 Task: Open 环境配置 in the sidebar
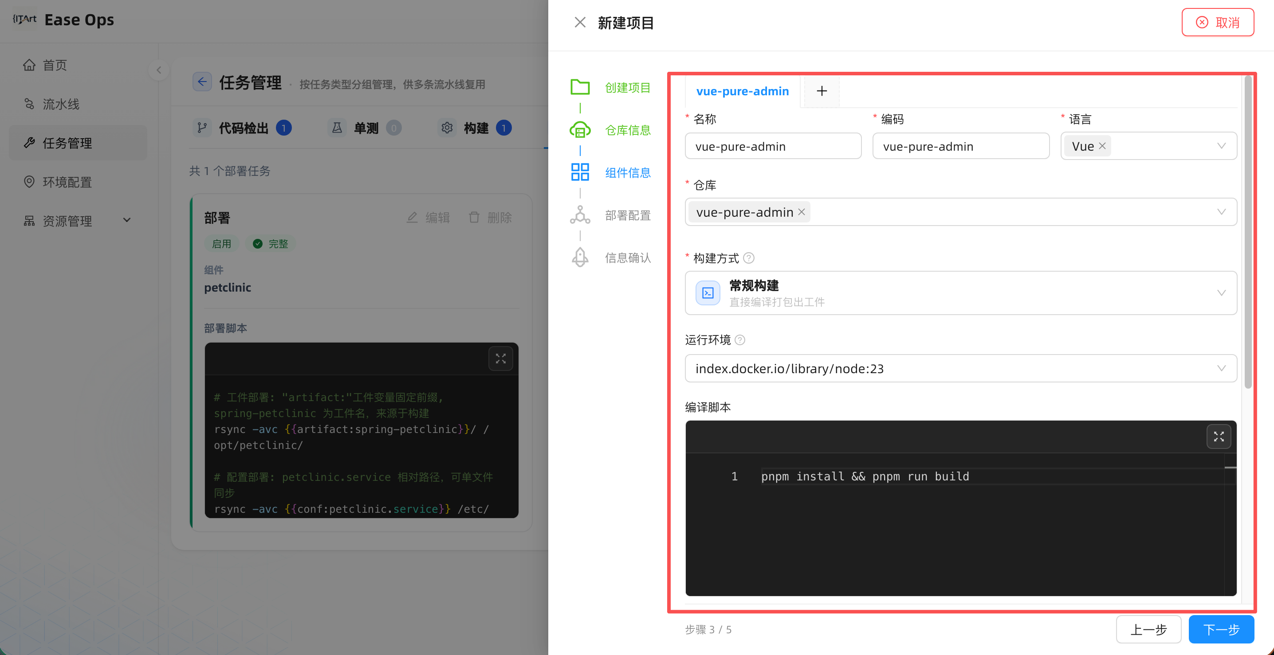(x=78, y=182)
